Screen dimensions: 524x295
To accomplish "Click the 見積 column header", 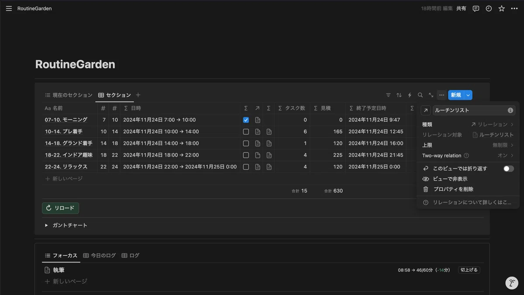I will click(x=327, y=108).
